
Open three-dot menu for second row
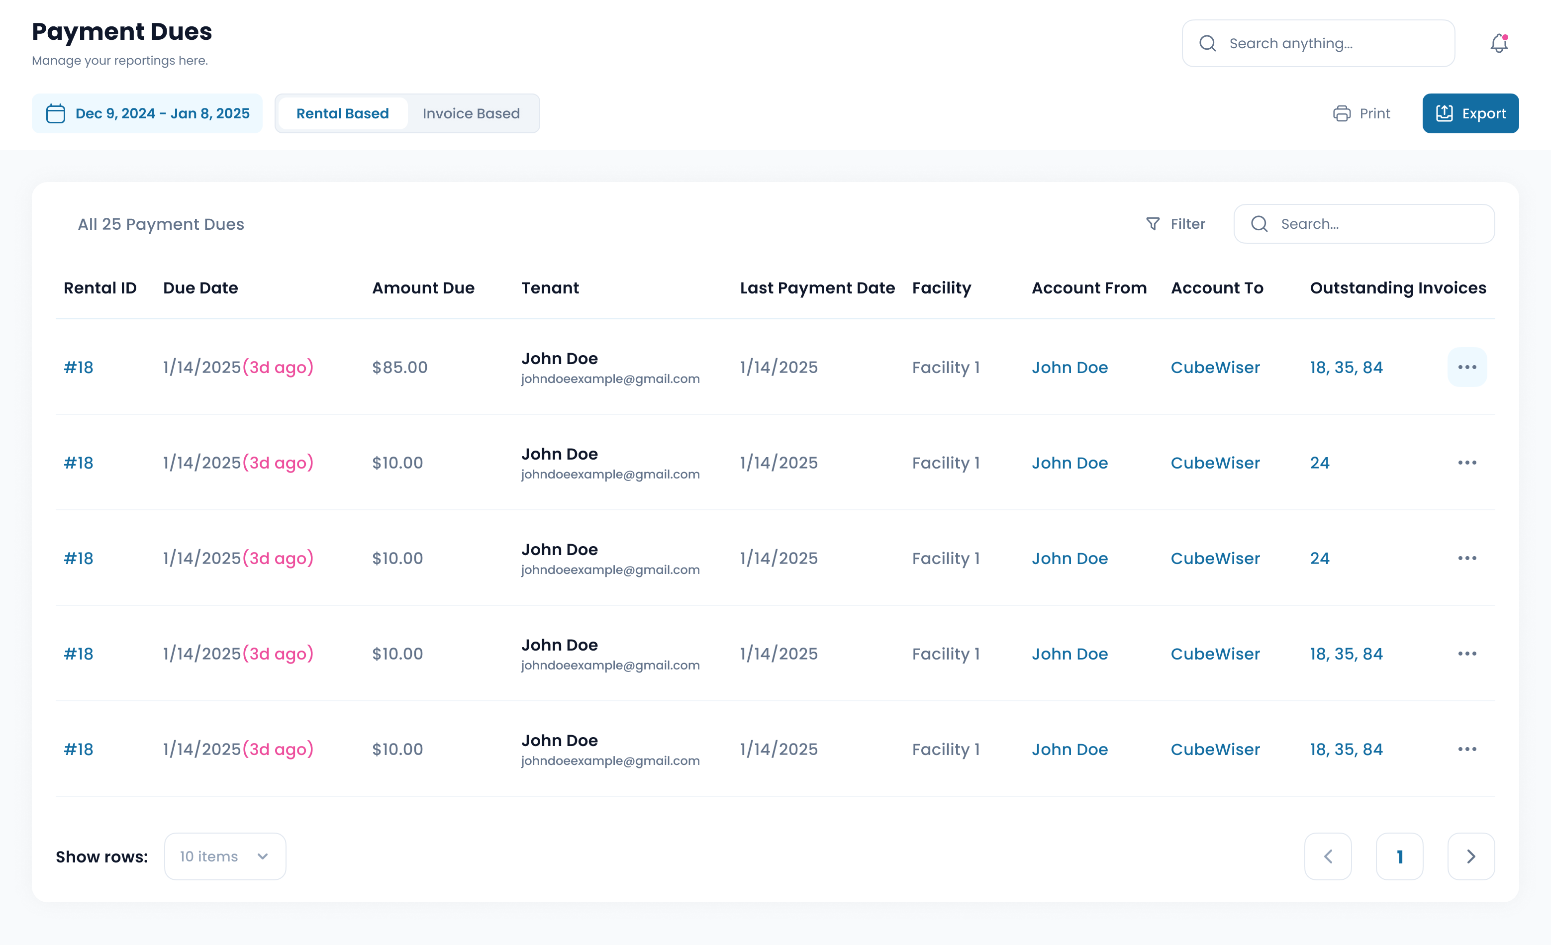1466,463
